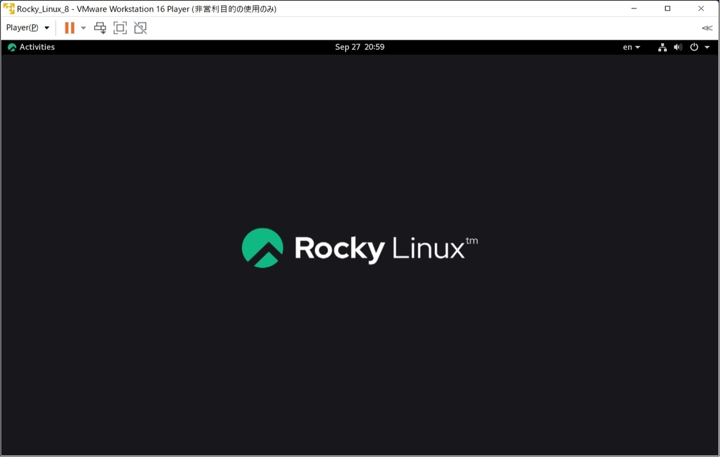Click the network status icon in the top bar
720x457 pixels.
coord(662,47)
